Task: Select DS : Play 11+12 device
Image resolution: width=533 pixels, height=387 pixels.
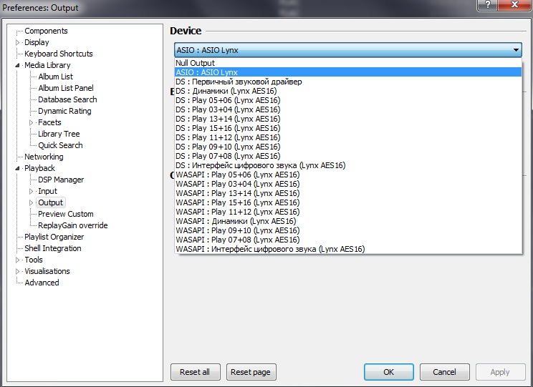Action: coord(348,137)
